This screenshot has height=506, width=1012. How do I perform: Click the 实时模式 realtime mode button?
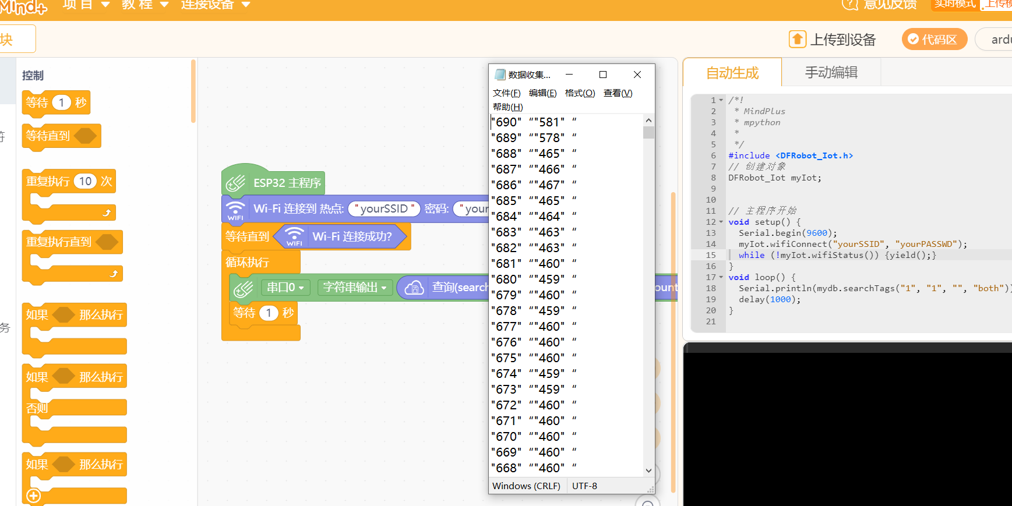click(955, 5)
